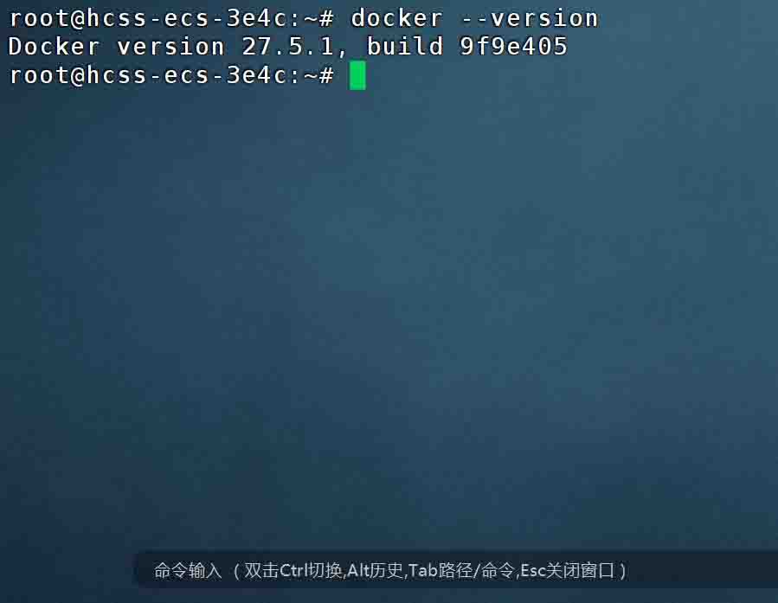Click the '双击Ctrl切换' hint text
Screen dimensions: 778x603
[293, 570]
